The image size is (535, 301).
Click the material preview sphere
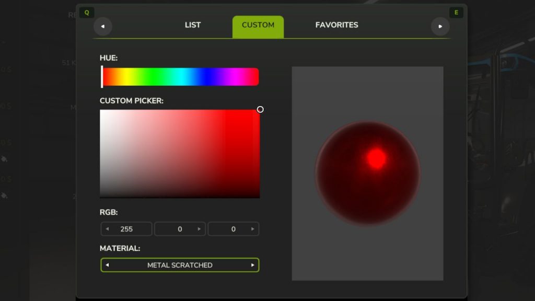367,174
